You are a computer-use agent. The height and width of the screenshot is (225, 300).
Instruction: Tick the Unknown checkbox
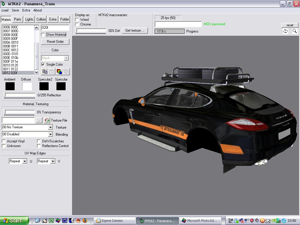(4, 146)
